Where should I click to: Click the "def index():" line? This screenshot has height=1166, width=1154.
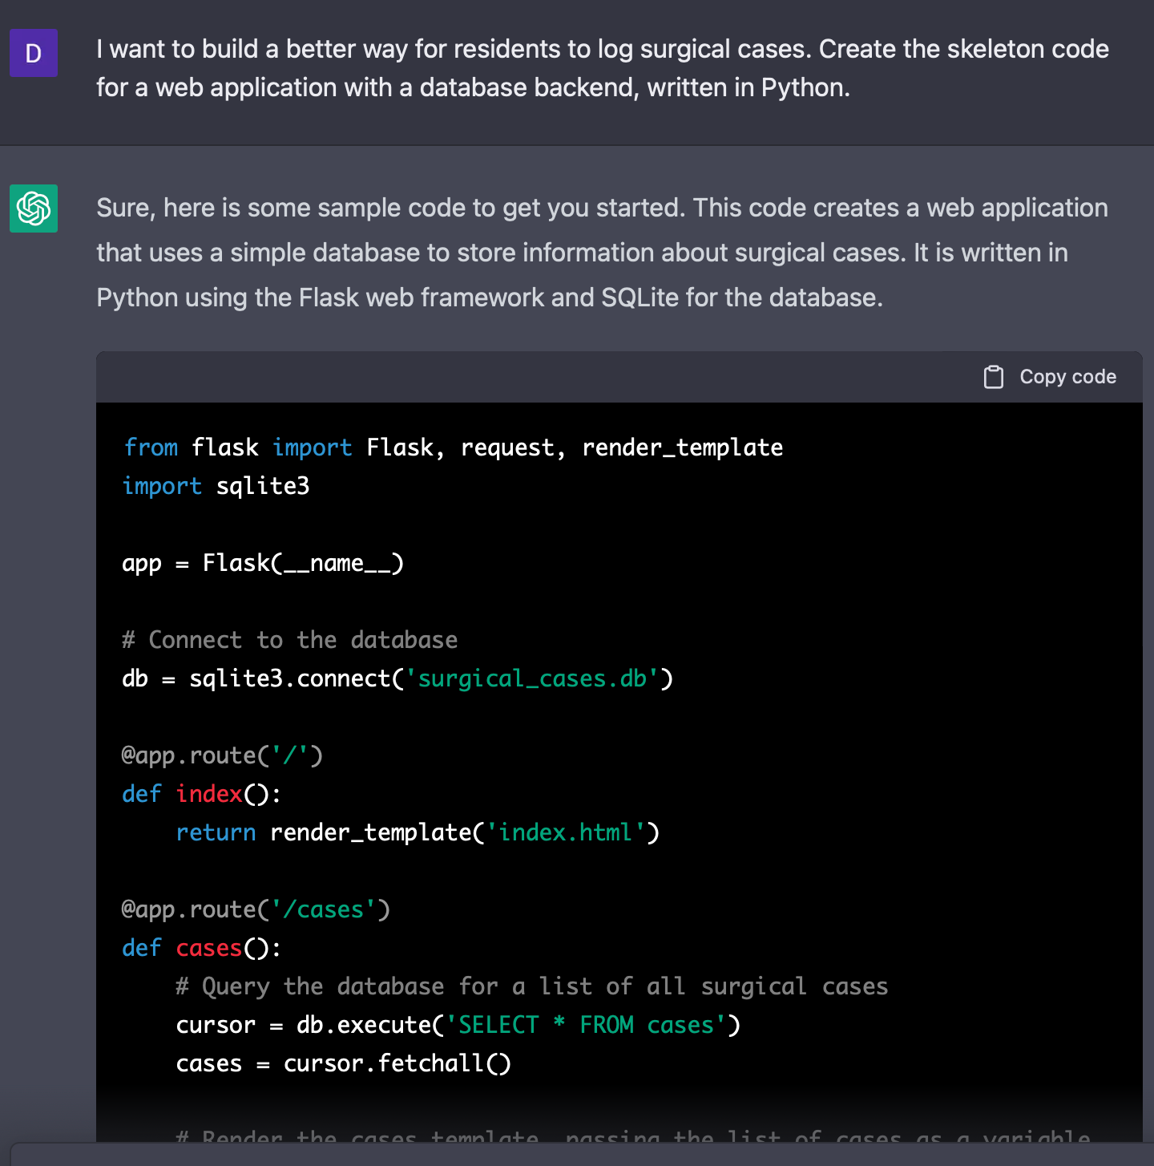click(202, 794)
